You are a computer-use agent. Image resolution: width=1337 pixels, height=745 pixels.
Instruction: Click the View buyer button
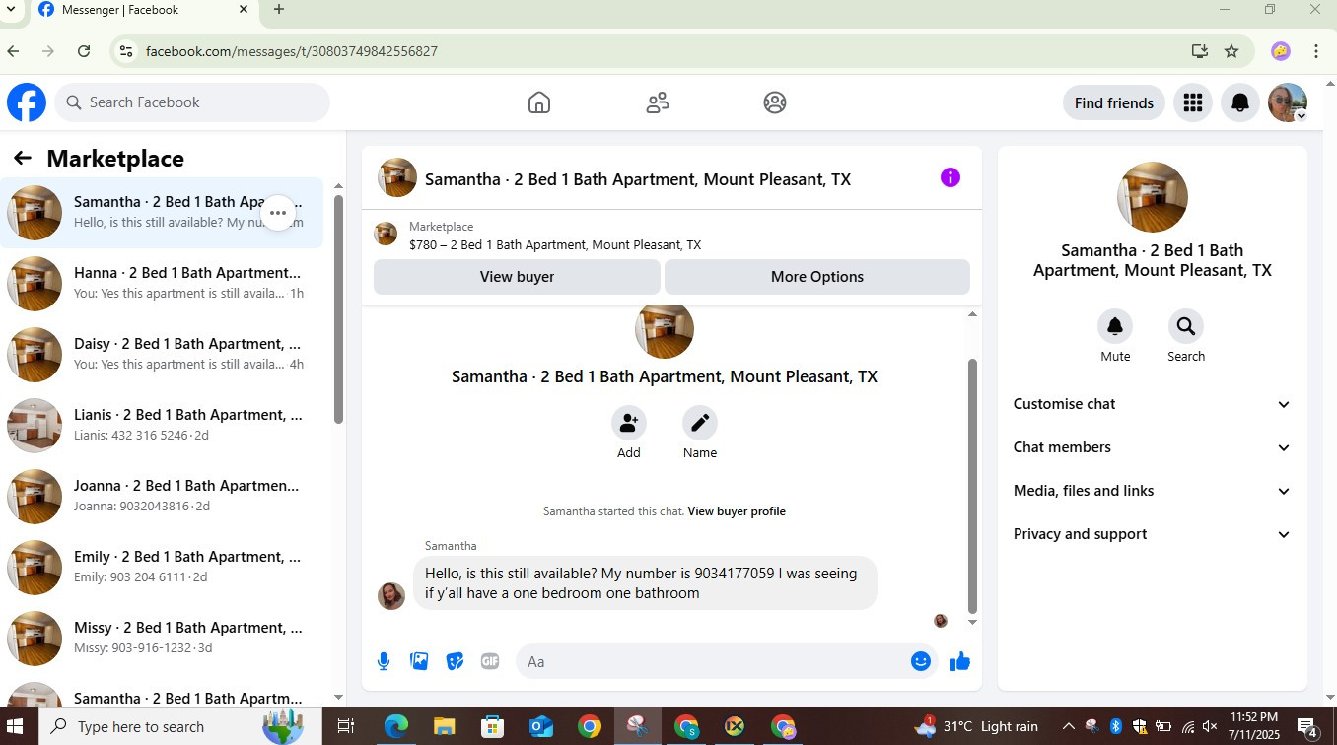coord(517,277)
